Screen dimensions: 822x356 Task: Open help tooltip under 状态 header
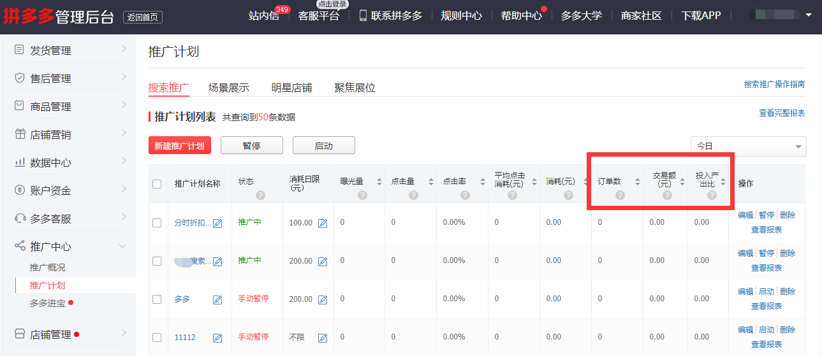(260, 195)
